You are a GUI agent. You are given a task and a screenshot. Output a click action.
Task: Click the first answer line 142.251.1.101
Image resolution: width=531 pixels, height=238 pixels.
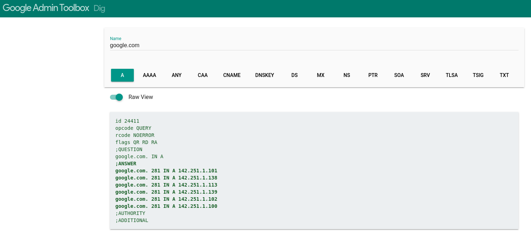point(166,171)
